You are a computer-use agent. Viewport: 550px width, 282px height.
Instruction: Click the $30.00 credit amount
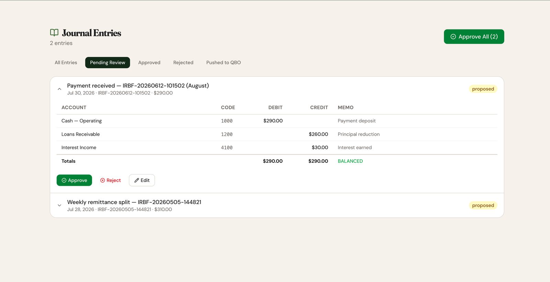pos(320,148)
